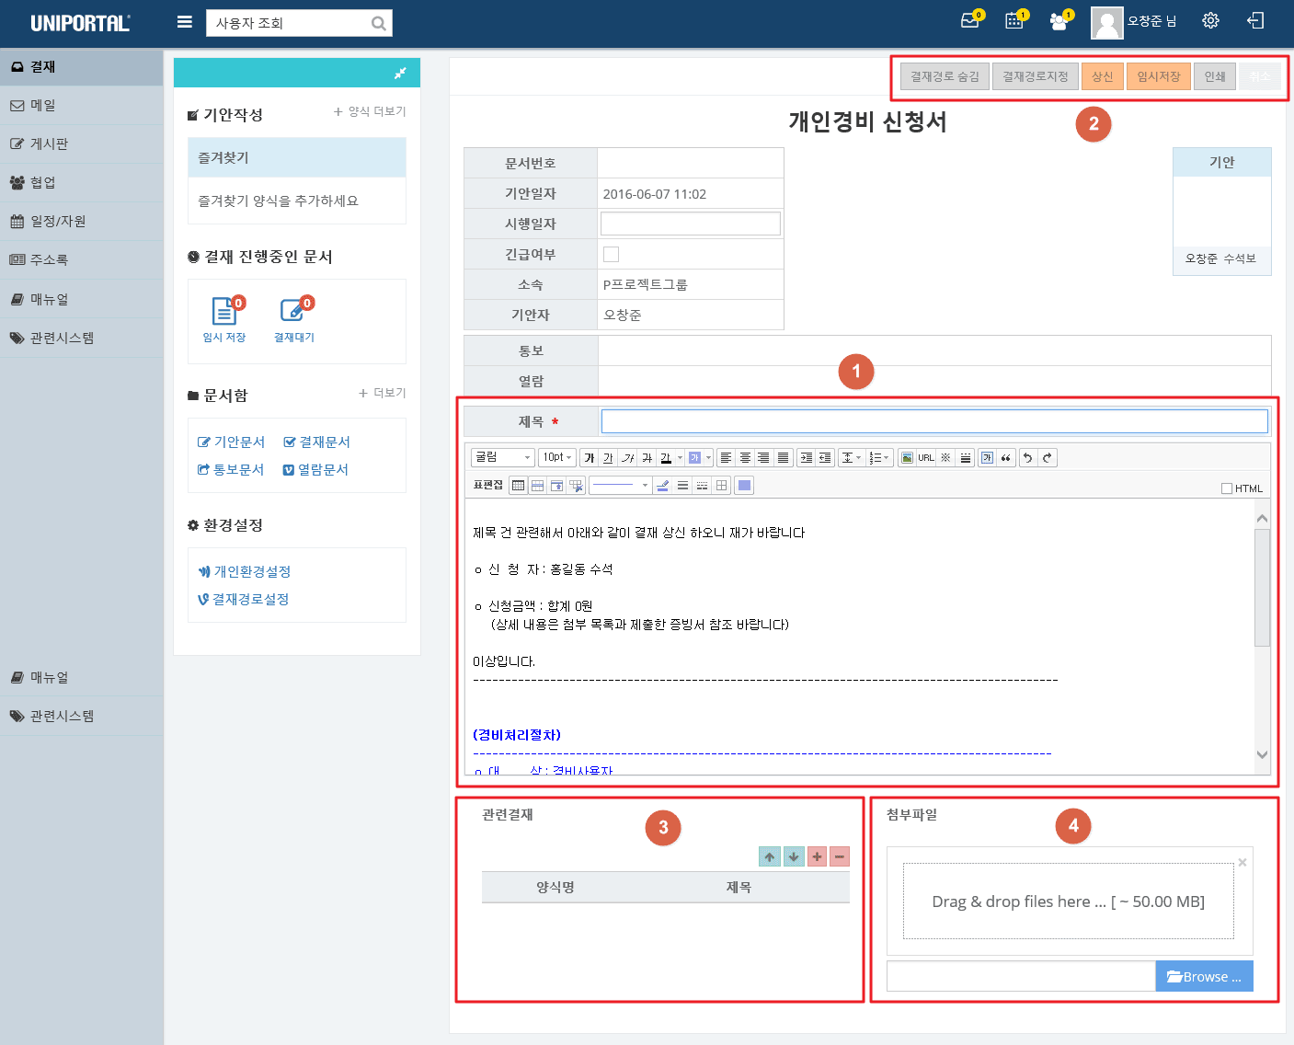Screen dimensions: 1294x1045
Task: Click 결재경로 숨김 button
Action: click(945, 76)
